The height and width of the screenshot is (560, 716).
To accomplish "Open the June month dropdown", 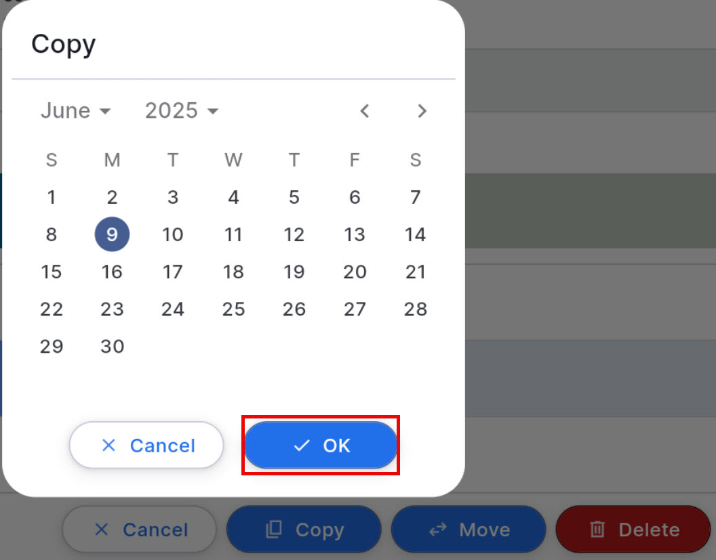I will click(x=75, y=110).
